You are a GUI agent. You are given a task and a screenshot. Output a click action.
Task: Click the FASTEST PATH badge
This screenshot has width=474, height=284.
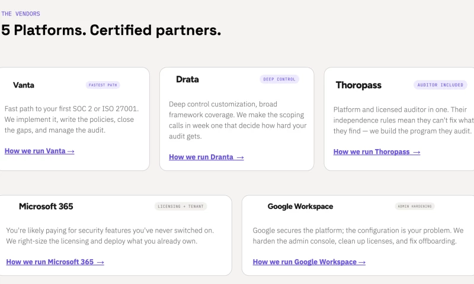click(103, 85)
